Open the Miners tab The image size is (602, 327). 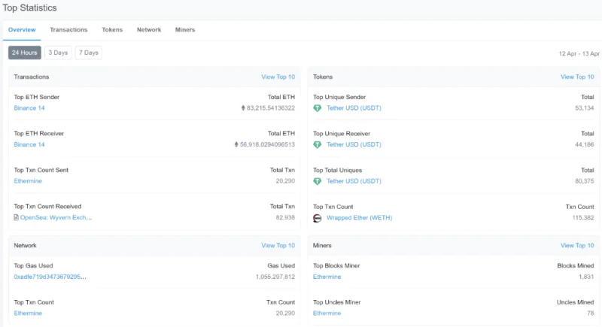click(x=185, y=30)
